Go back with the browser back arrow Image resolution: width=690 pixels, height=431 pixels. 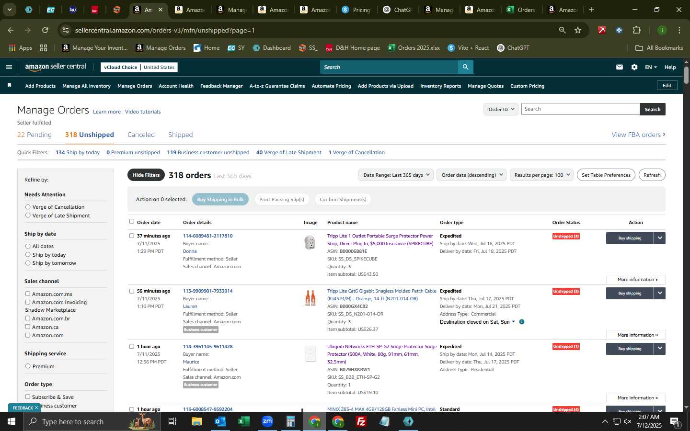tap(11, 30)
